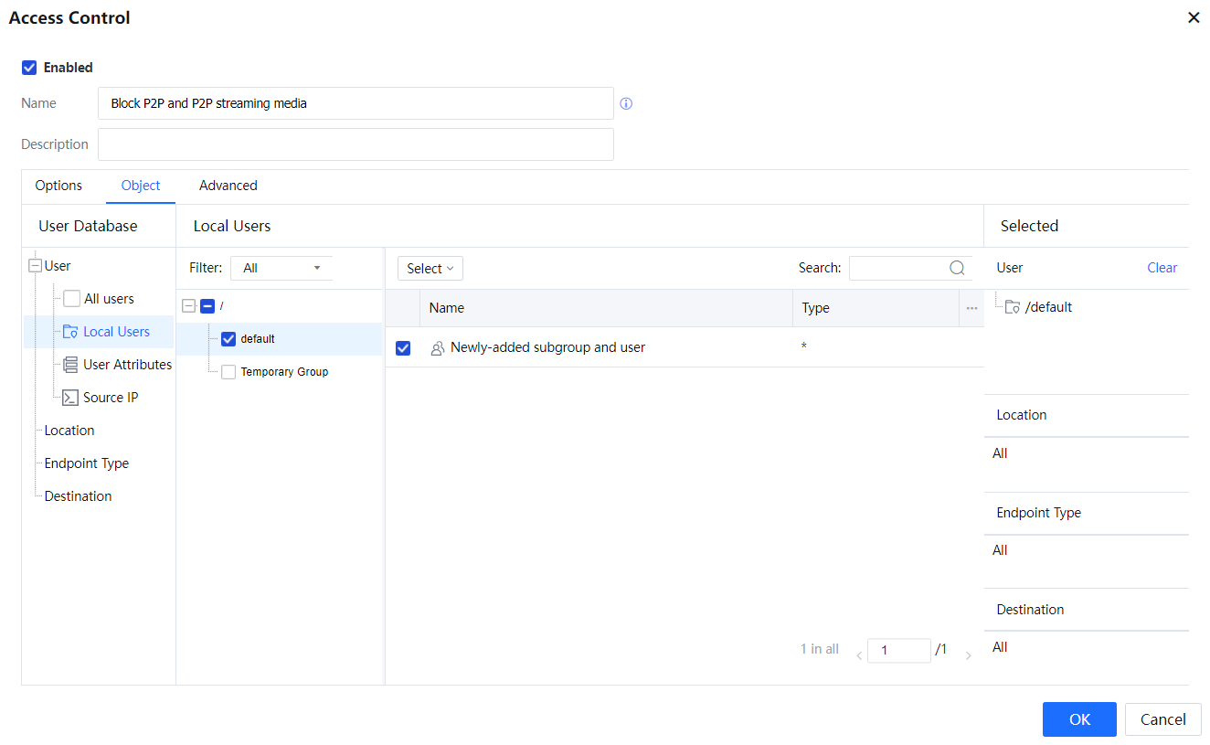Viewport: 1210px width, 745px height.
Task: Click Clear link in Selected panel
Action: (1162, 268)
